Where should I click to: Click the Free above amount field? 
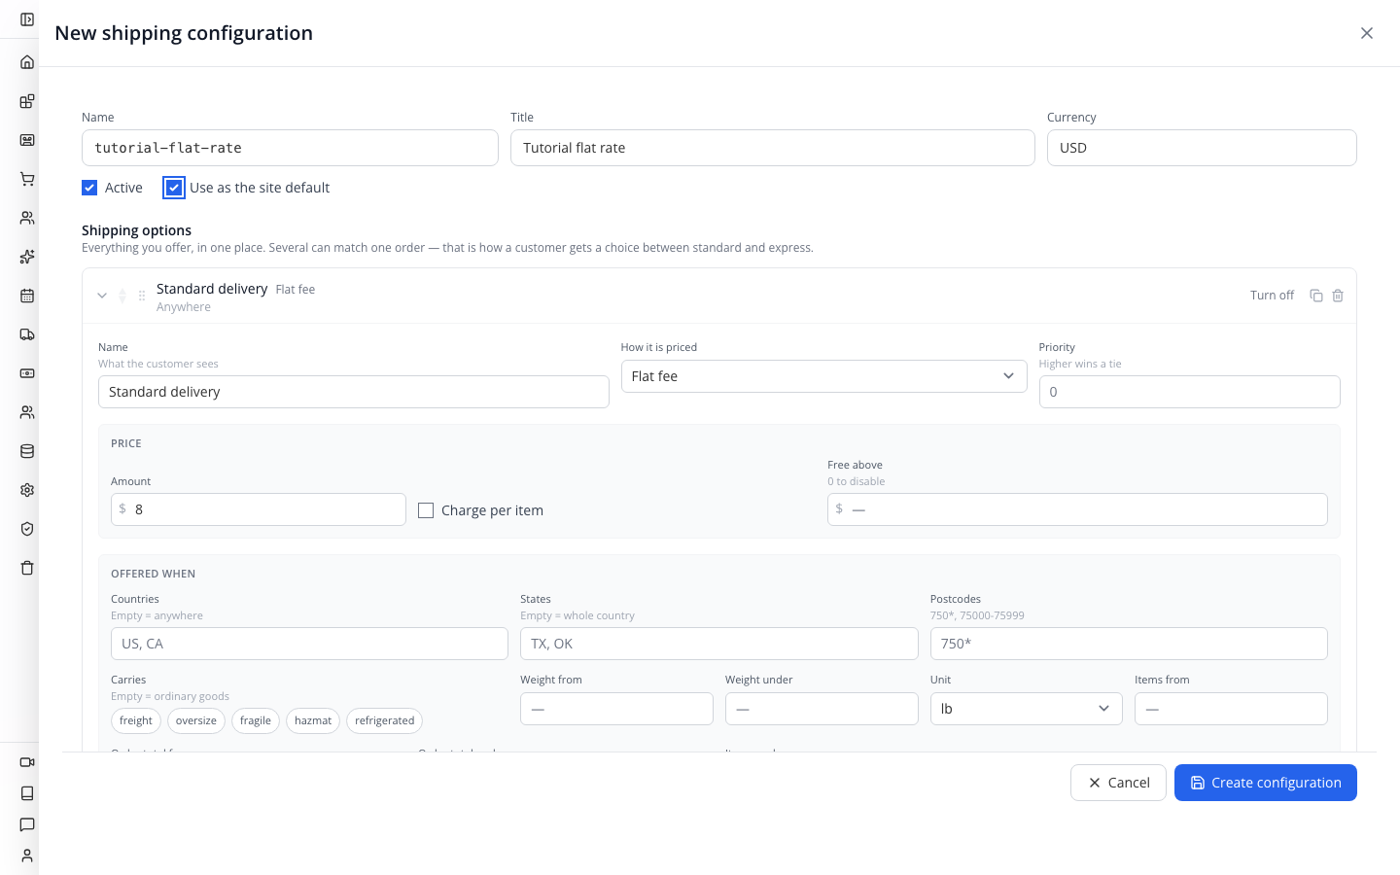point(1077,509)
